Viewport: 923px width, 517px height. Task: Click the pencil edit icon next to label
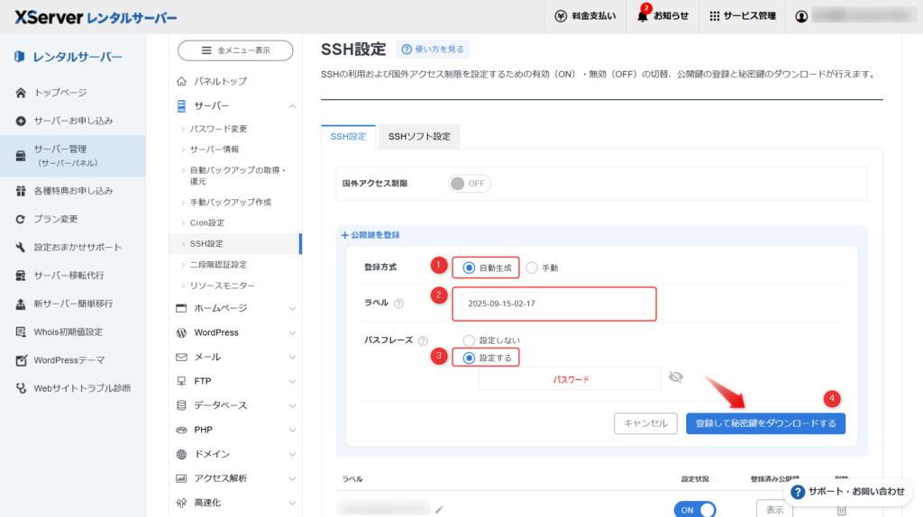tap(439, 509)
